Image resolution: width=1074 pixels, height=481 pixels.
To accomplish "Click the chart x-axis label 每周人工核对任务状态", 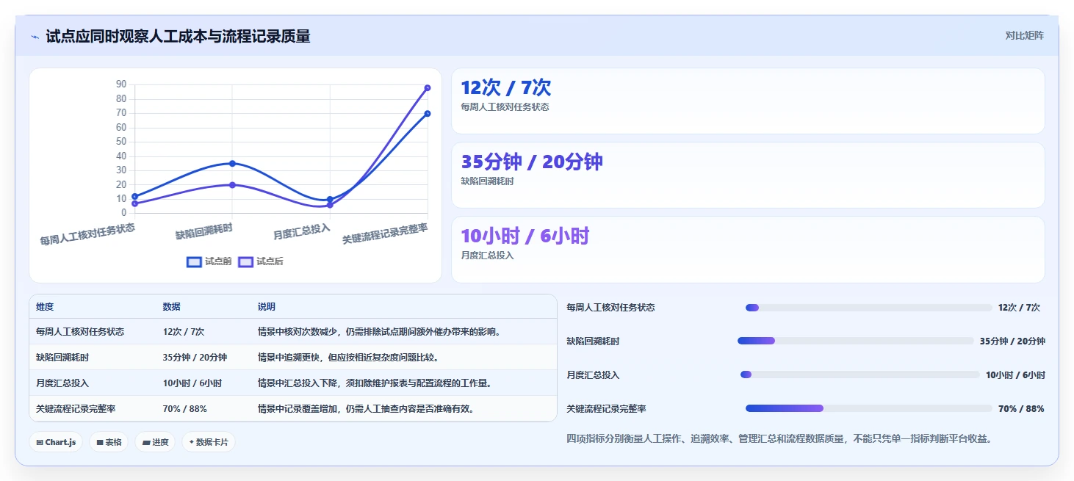I will [87, 234].
